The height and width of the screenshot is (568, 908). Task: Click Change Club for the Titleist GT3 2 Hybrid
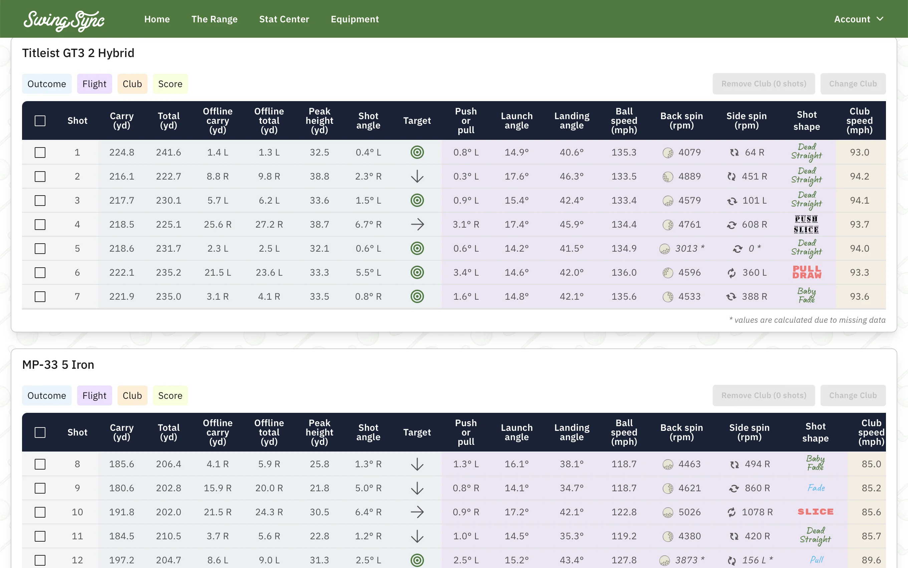[x=853, y=83]
